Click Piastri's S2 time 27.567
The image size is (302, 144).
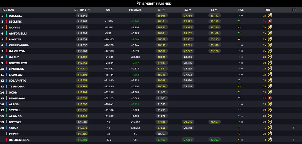[x=188, y=39]
